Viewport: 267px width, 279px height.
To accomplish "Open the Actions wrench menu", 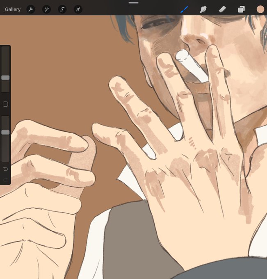I will click(x=31, y=9).
